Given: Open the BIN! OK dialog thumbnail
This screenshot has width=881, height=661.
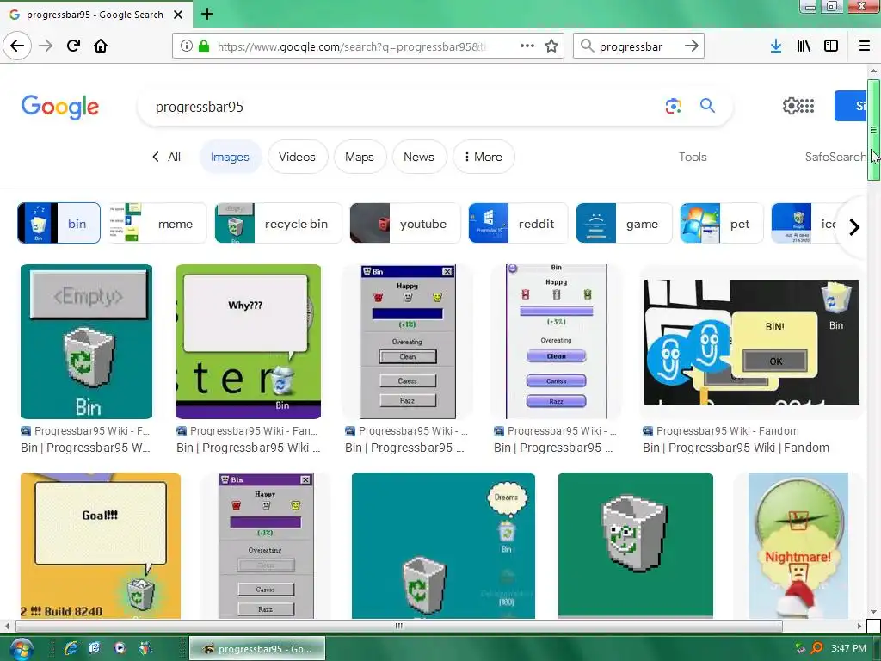Looking at the screenshot, I should coord(751,342).
